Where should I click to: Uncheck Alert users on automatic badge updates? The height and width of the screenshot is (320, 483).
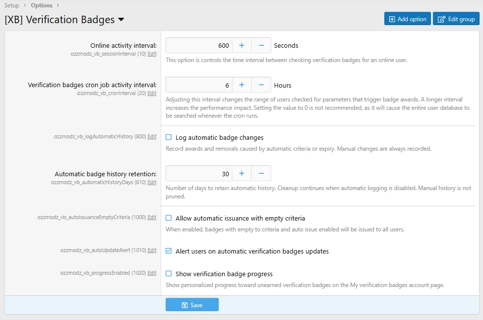tap(169, 251)
